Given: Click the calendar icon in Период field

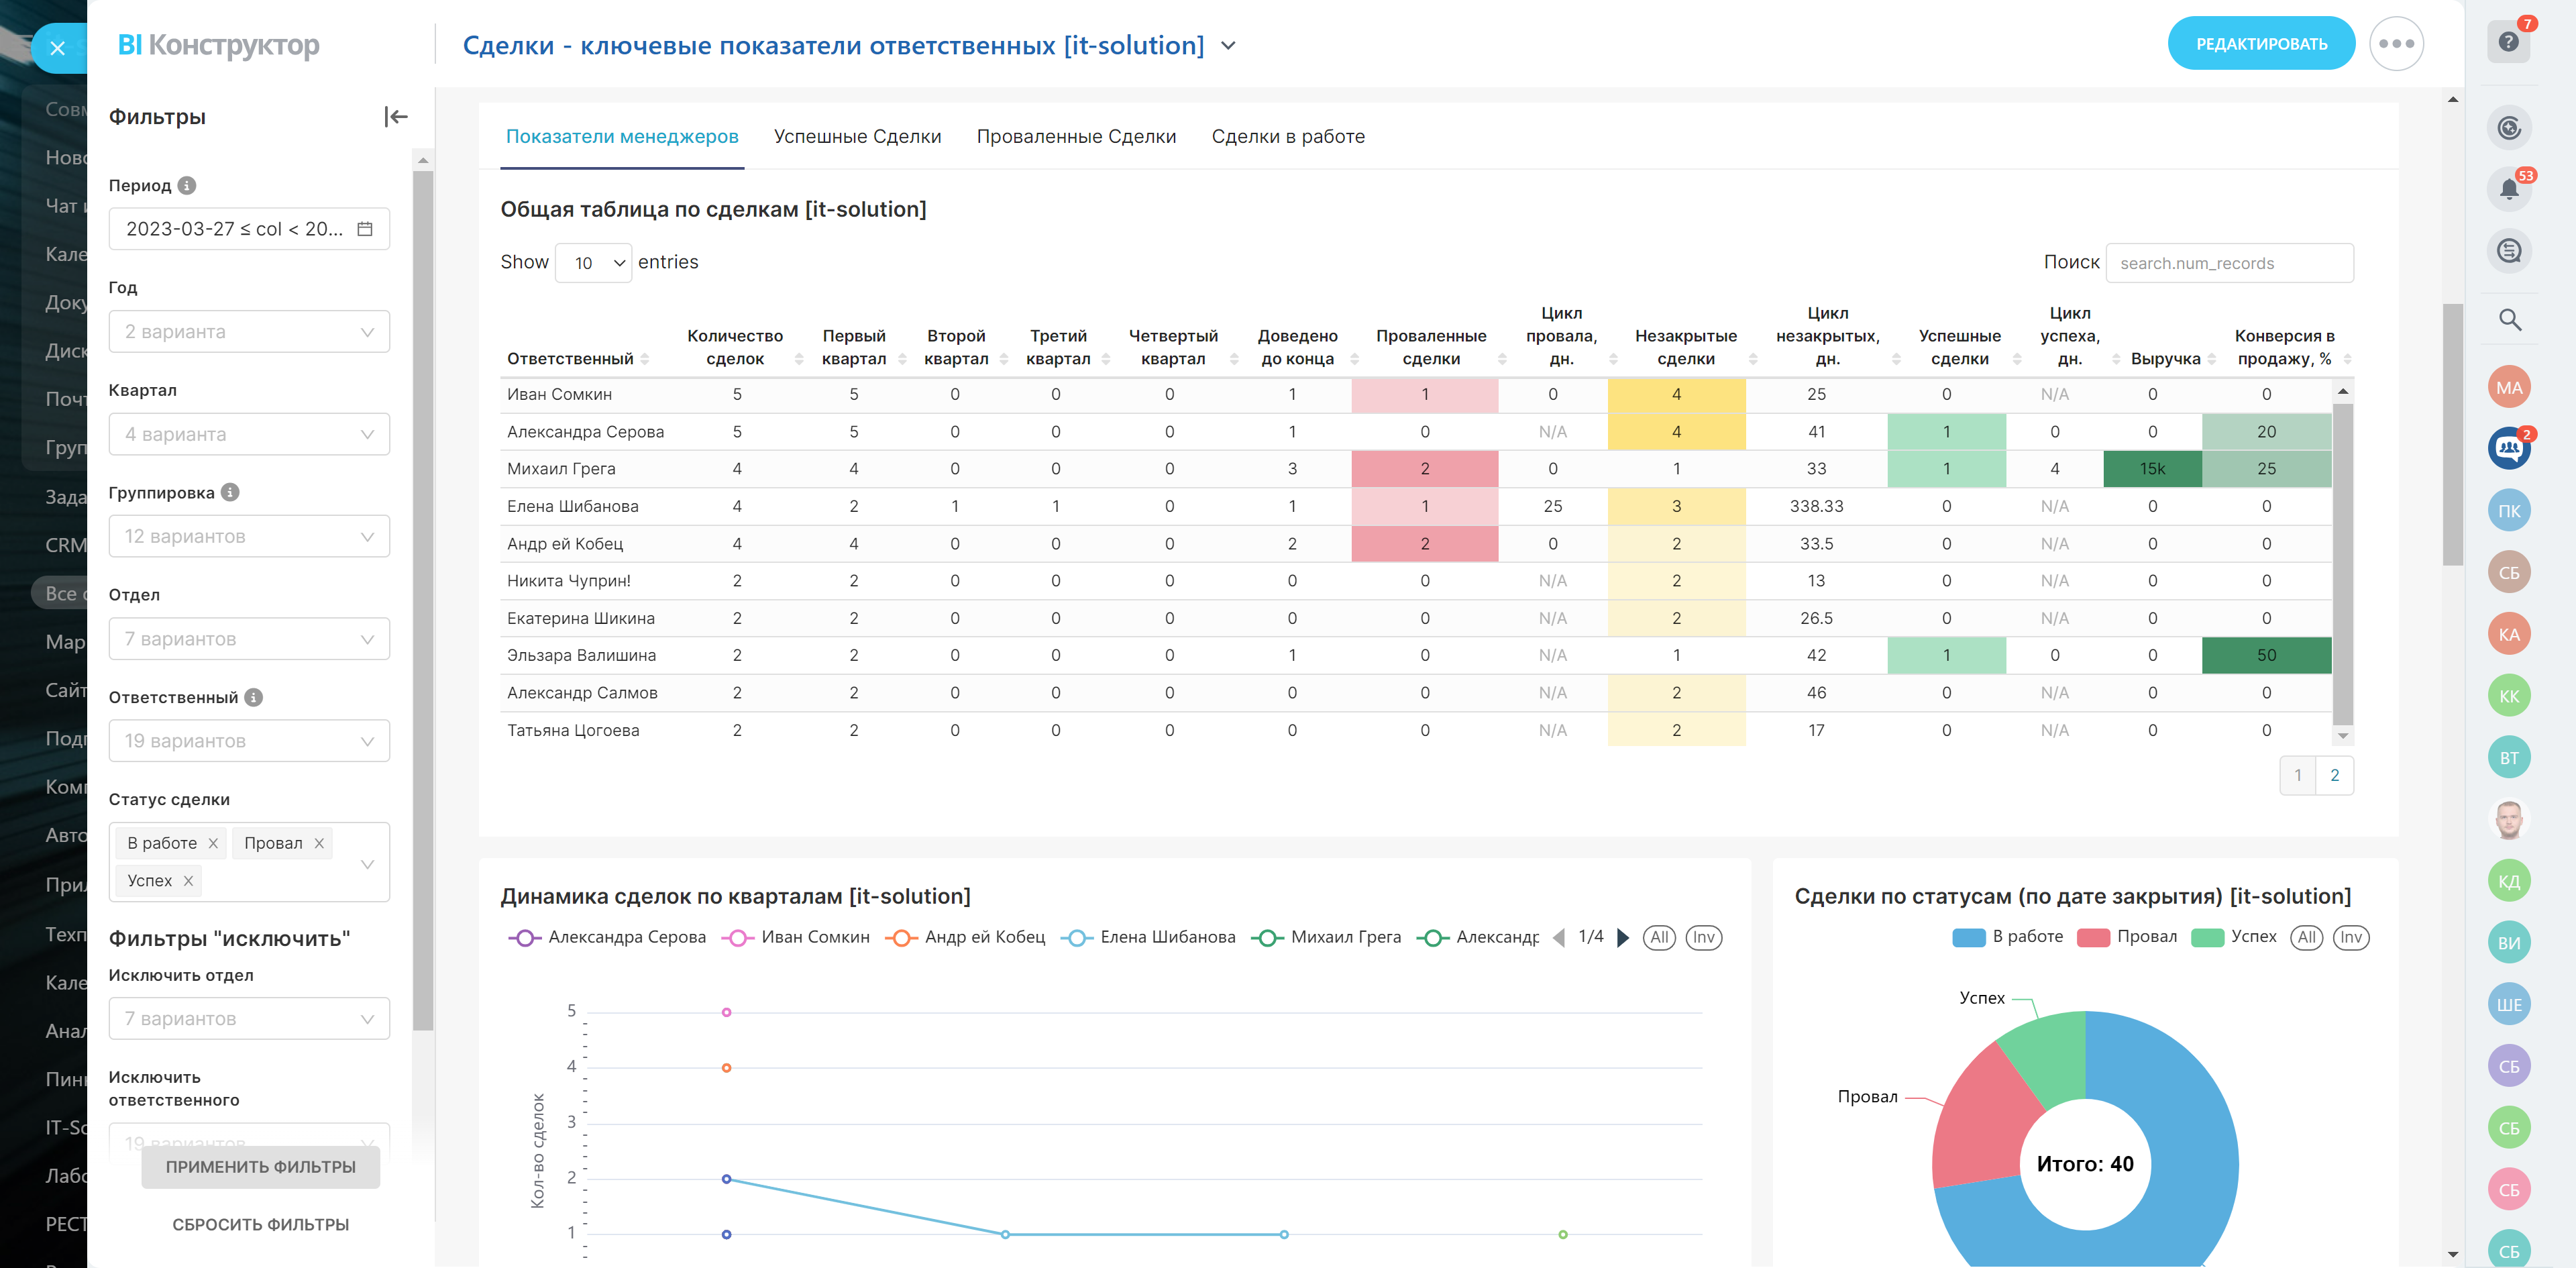Looking at the screenshot, I should pyautogui.click(x=365, y=229).
